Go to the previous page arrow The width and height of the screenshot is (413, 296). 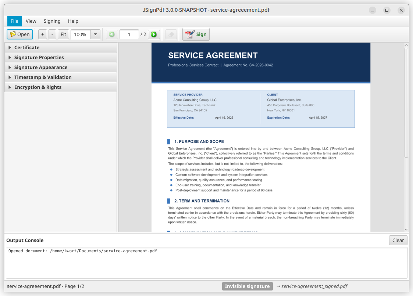[x=111, y=34]
